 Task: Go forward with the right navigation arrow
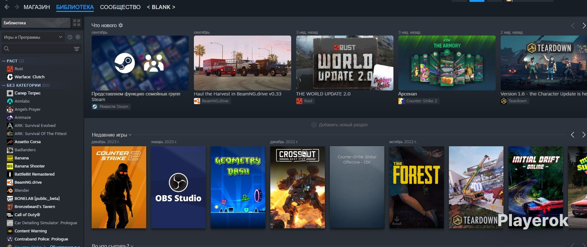click(17, 7)
